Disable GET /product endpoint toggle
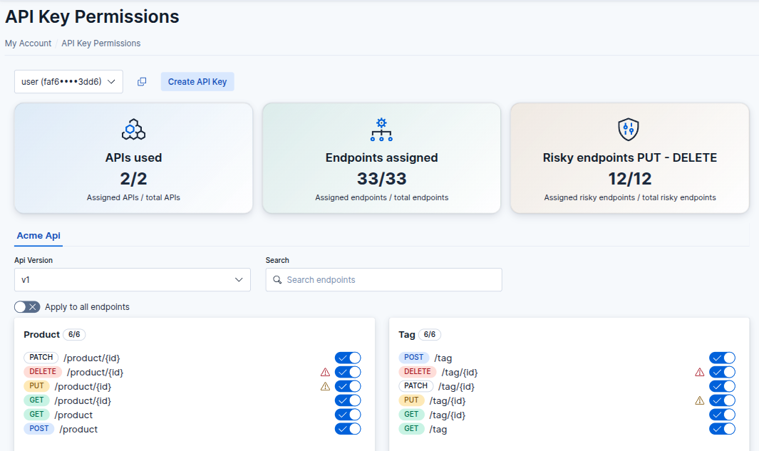The height and width of the screenshot is (451, 759). coord(348,415)
